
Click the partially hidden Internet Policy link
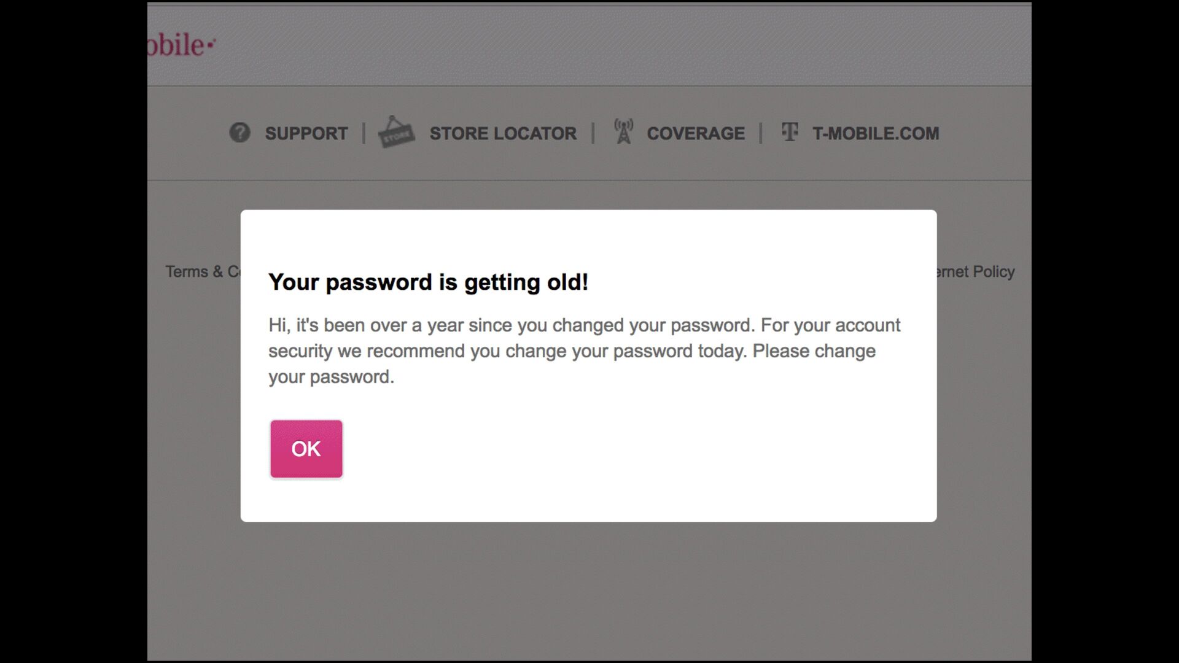point(976,271)
